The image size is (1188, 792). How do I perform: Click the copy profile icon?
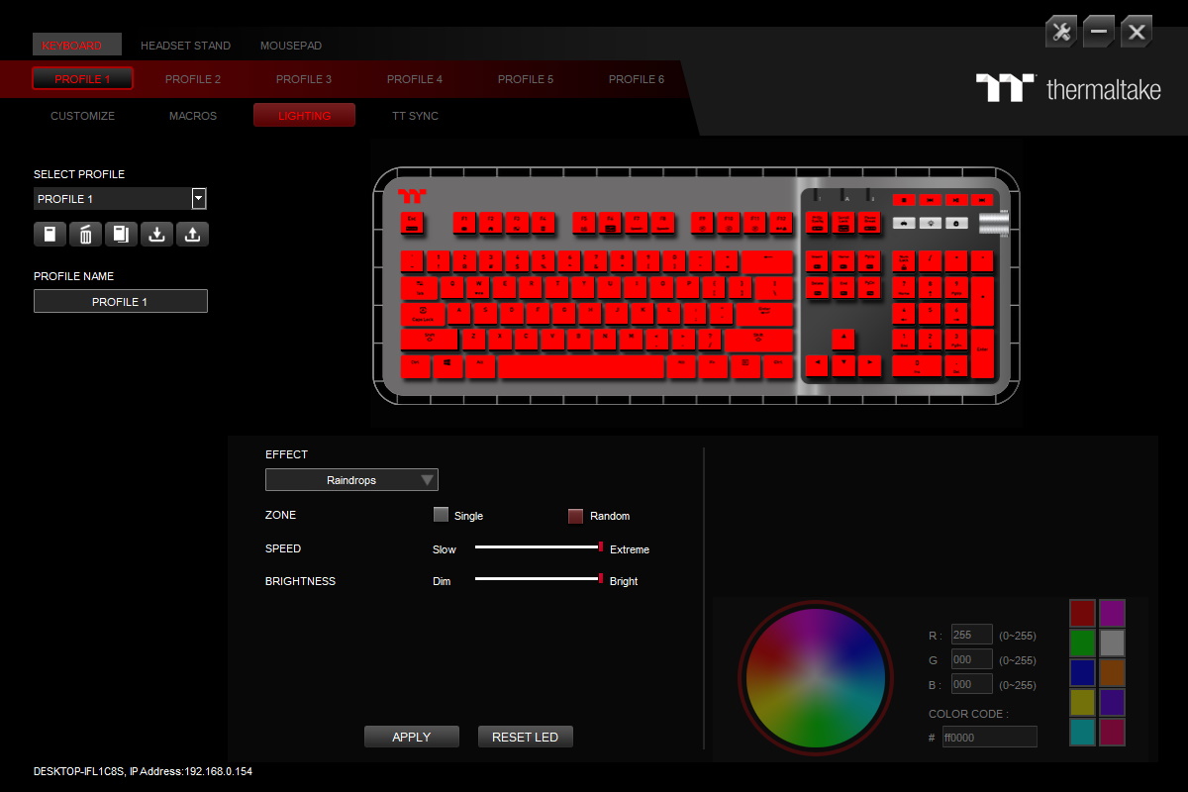(x=121, y=235)
